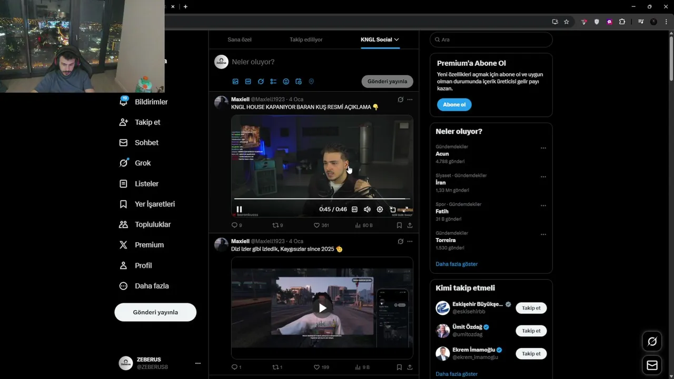This screenshot has width=674, height=379.
Task: Open the floating Grok button
Action: (652, 342)
